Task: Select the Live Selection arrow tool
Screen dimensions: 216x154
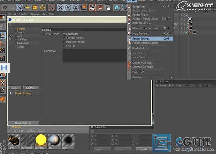Action: click(x=19, y=7)
